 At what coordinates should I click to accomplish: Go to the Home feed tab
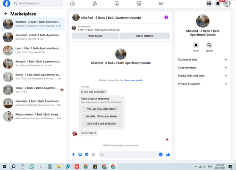(x=72, y=3)
